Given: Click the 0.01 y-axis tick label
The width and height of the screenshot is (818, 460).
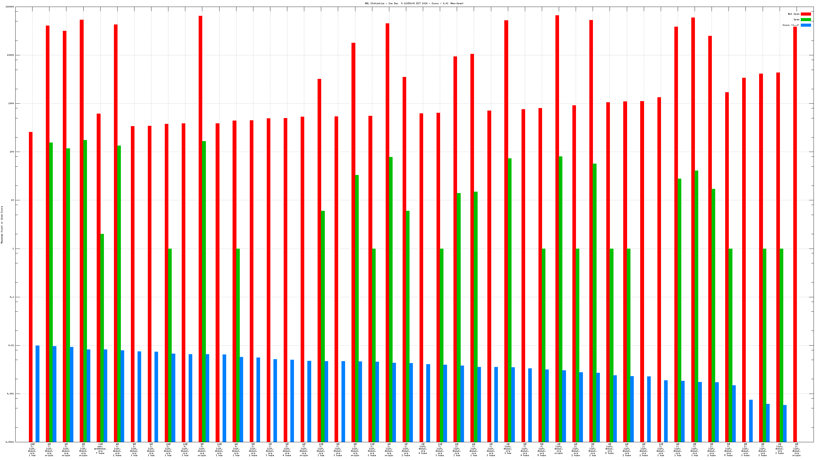Looking at the screenshot, I should coord(11,345).
